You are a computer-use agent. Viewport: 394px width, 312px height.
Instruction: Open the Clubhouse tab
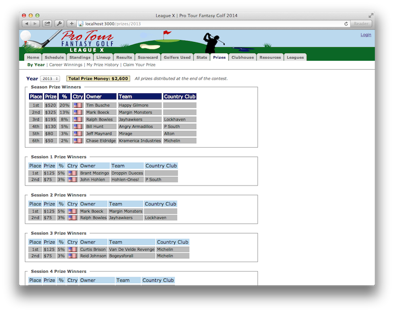point(242,57)
